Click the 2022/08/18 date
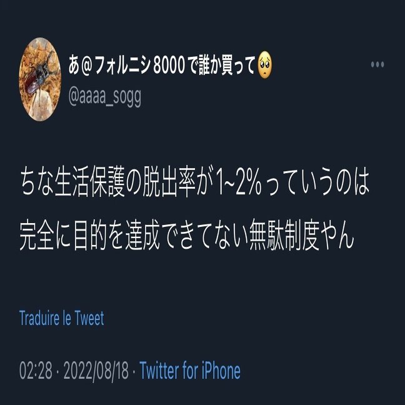This screenshot has width=405, height=405. tap(96, 371)
